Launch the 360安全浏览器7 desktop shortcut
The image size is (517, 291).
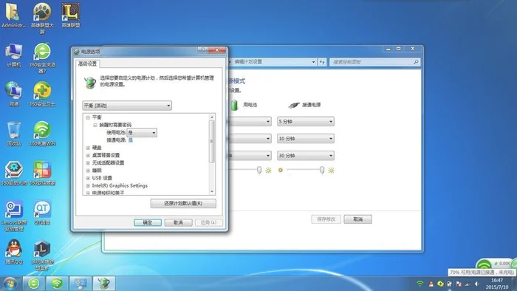(x=42, y=57)
